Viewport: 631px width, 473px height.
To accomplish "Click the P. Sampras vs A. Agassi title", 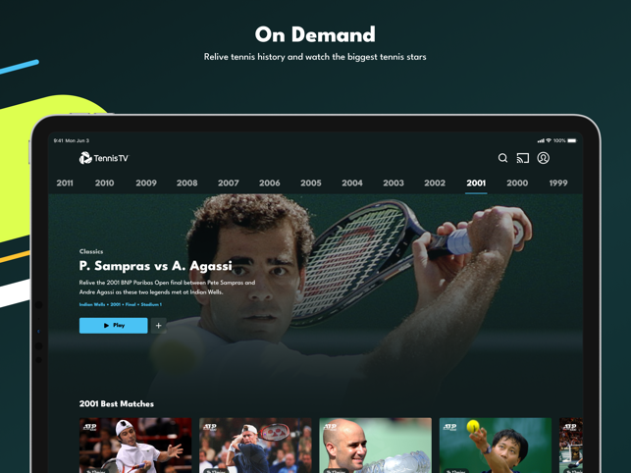I will tap(155, 266).
